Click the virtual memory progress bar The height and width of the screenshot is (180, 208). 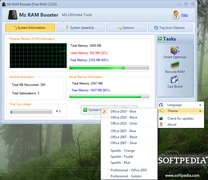click(109, 96)
